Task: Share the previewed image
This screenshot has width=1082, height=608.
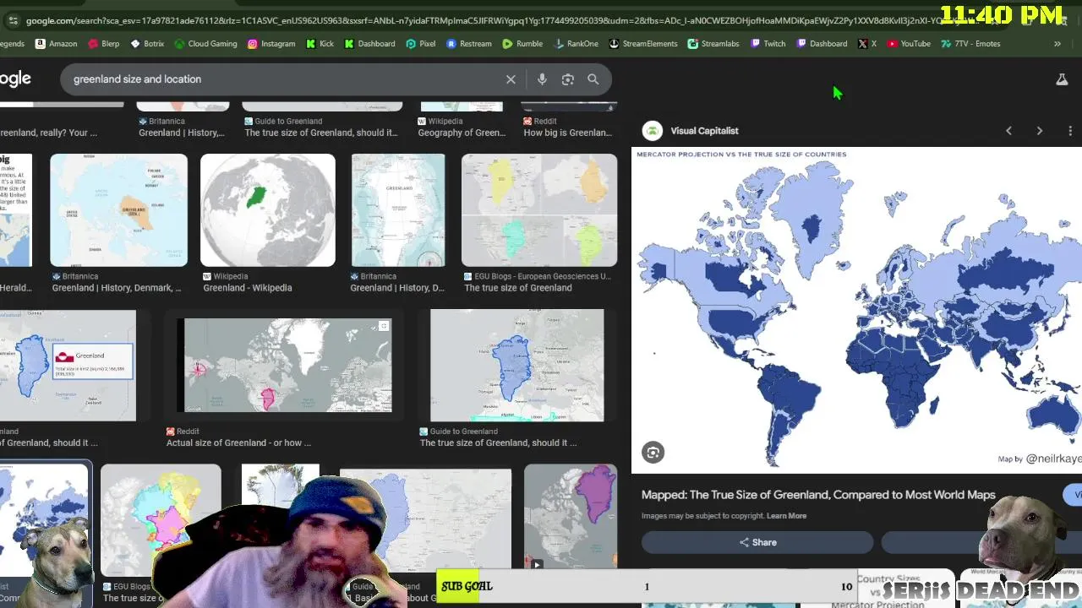Action: pos(757,542)
